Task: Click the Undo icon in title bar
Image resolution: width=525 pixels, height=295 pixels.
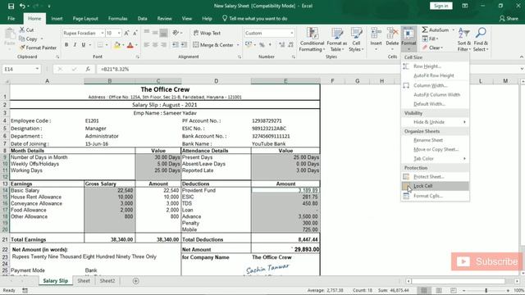Action: (x=22, y=6)
